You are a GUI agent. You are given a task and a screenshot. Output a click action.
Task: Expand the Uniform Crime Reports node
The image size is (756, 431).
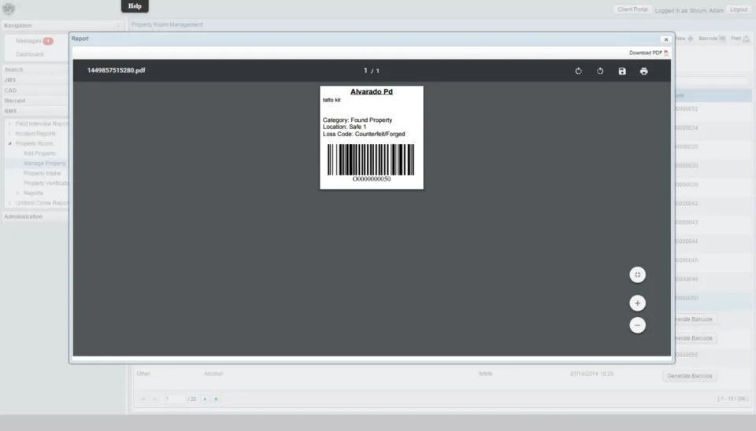tap(9, 203)
